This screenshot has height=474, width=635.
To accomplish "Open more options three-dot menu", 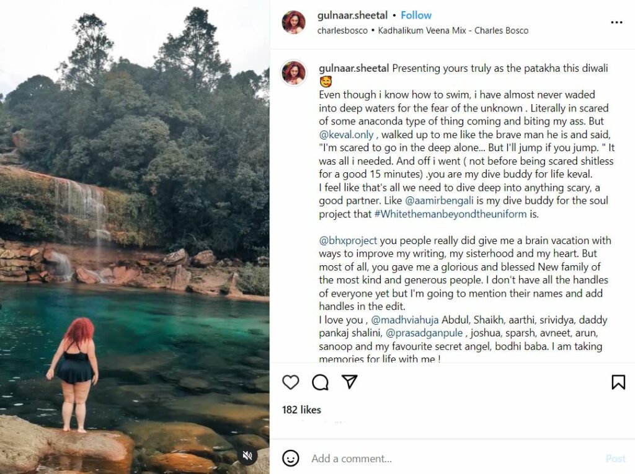I will pyautogui.click(x=616, y=22).
